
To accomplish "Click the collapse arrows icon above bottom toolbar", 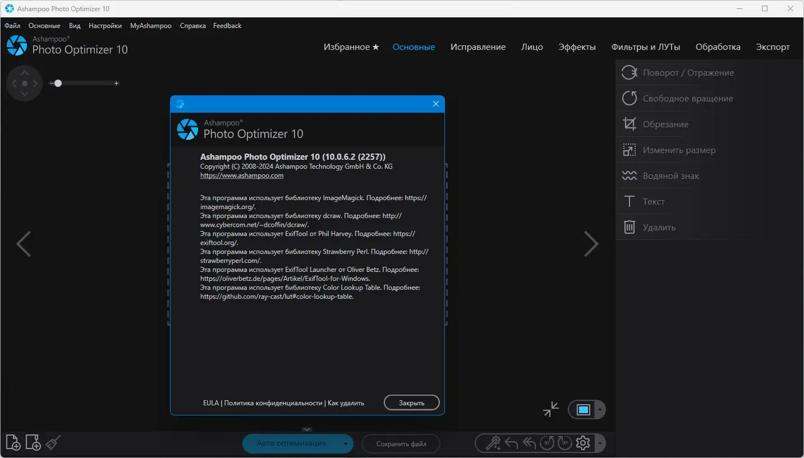I will pyautogui.click(x=551, y=409).
